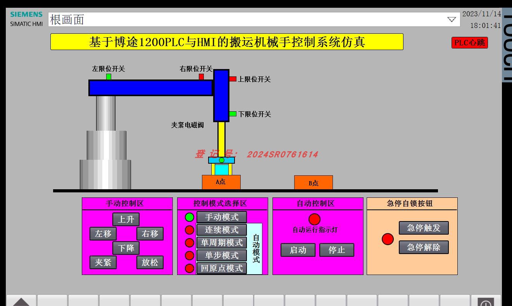This screenshot has height=306, width=512.
Task: Select 单周期模式 mode button
Action: (222, 243)
